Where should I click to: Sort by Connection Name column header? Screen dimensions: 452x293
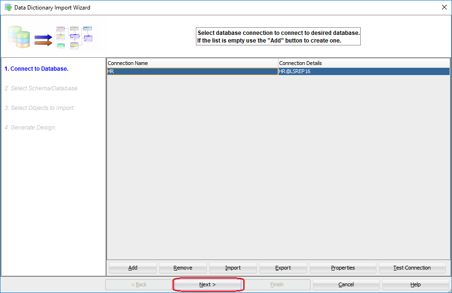[x=192, y=63]
